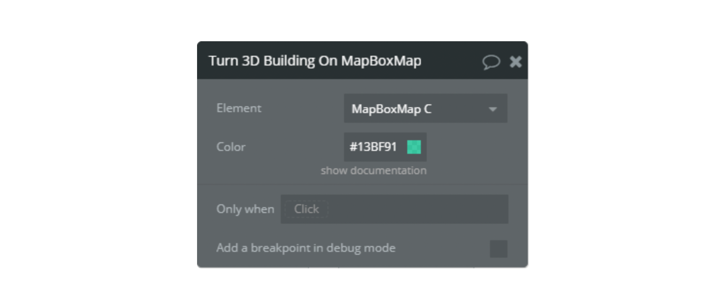Image resolution: width=724 pixels, height=296 pixels.
Task: Click the dropdown arrow on the Element selector
Action: tap(493, 109)
